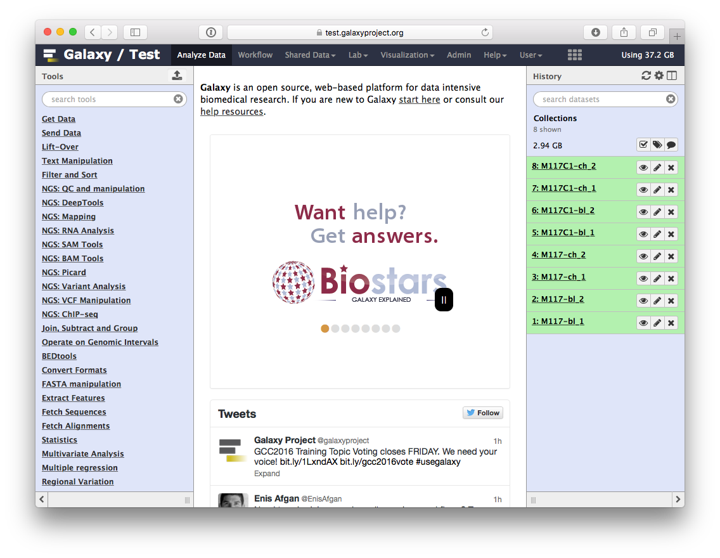Edit attributes of 2: M117-bl_2

(x=657, y=301)
